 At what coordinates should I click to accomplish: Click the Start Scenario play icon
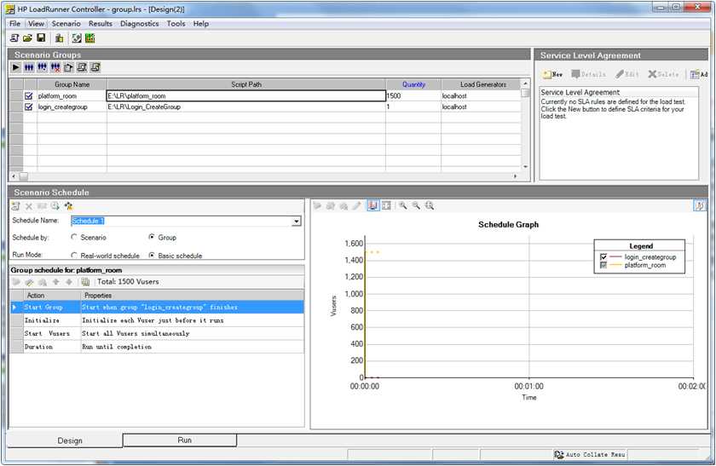[16, 67]
